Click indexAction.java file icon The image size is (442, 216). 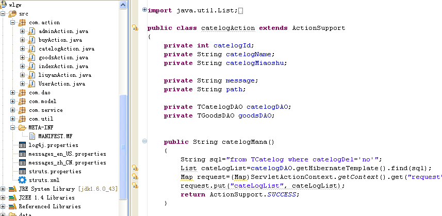click(x=31, y=66)
